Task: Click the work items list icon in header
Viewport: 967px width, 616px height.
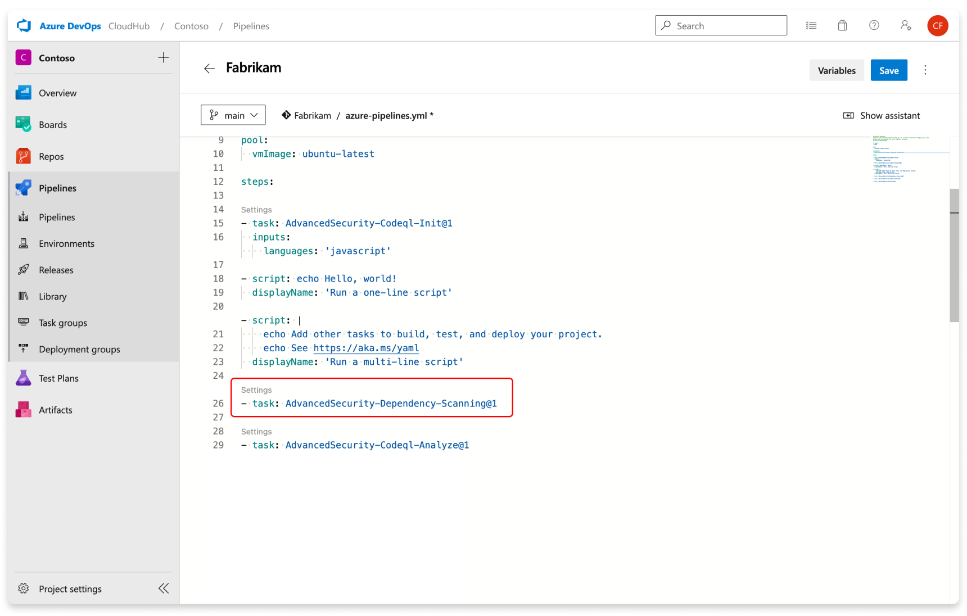Action: tap(811, 25)
